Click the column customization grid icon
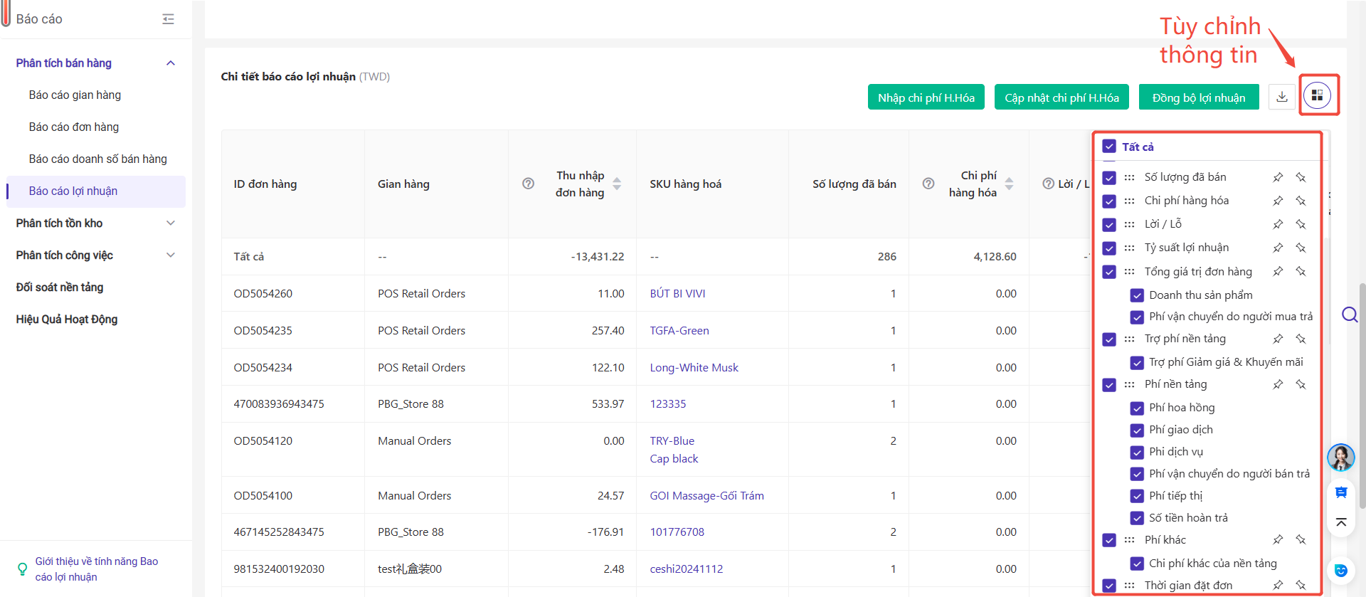Image resolution: width=1366 pixels, height=597 pixels. coord(1317,95)
